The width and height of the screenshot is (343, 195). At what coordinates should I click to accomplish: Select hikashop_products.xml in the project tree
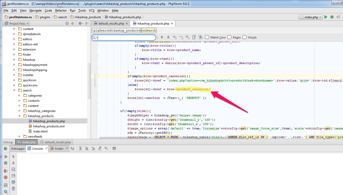click(49, 126)
